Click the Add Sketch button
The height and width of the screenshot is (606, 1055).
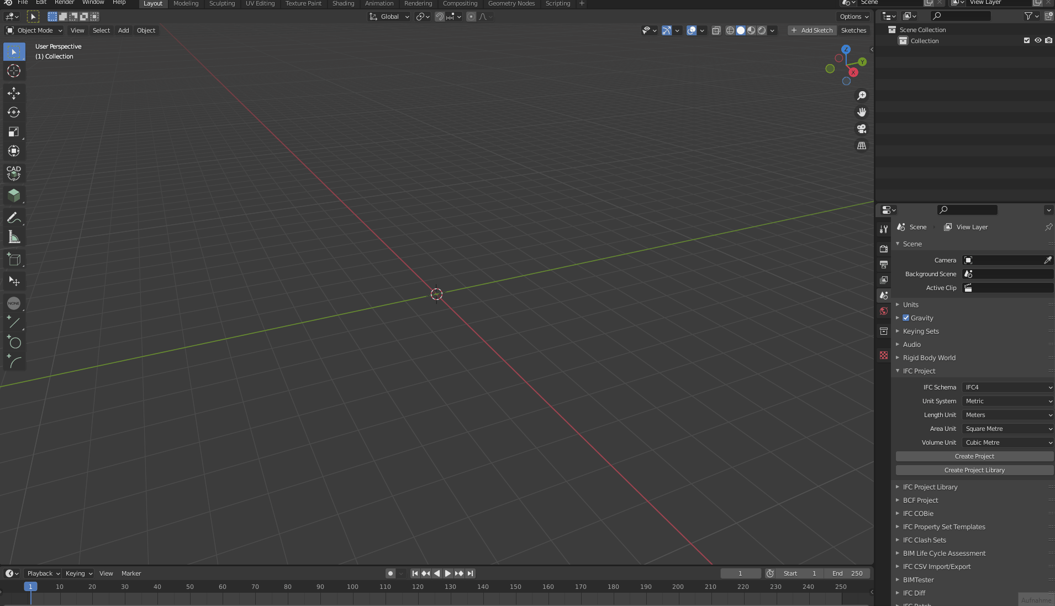click(812, 30)
